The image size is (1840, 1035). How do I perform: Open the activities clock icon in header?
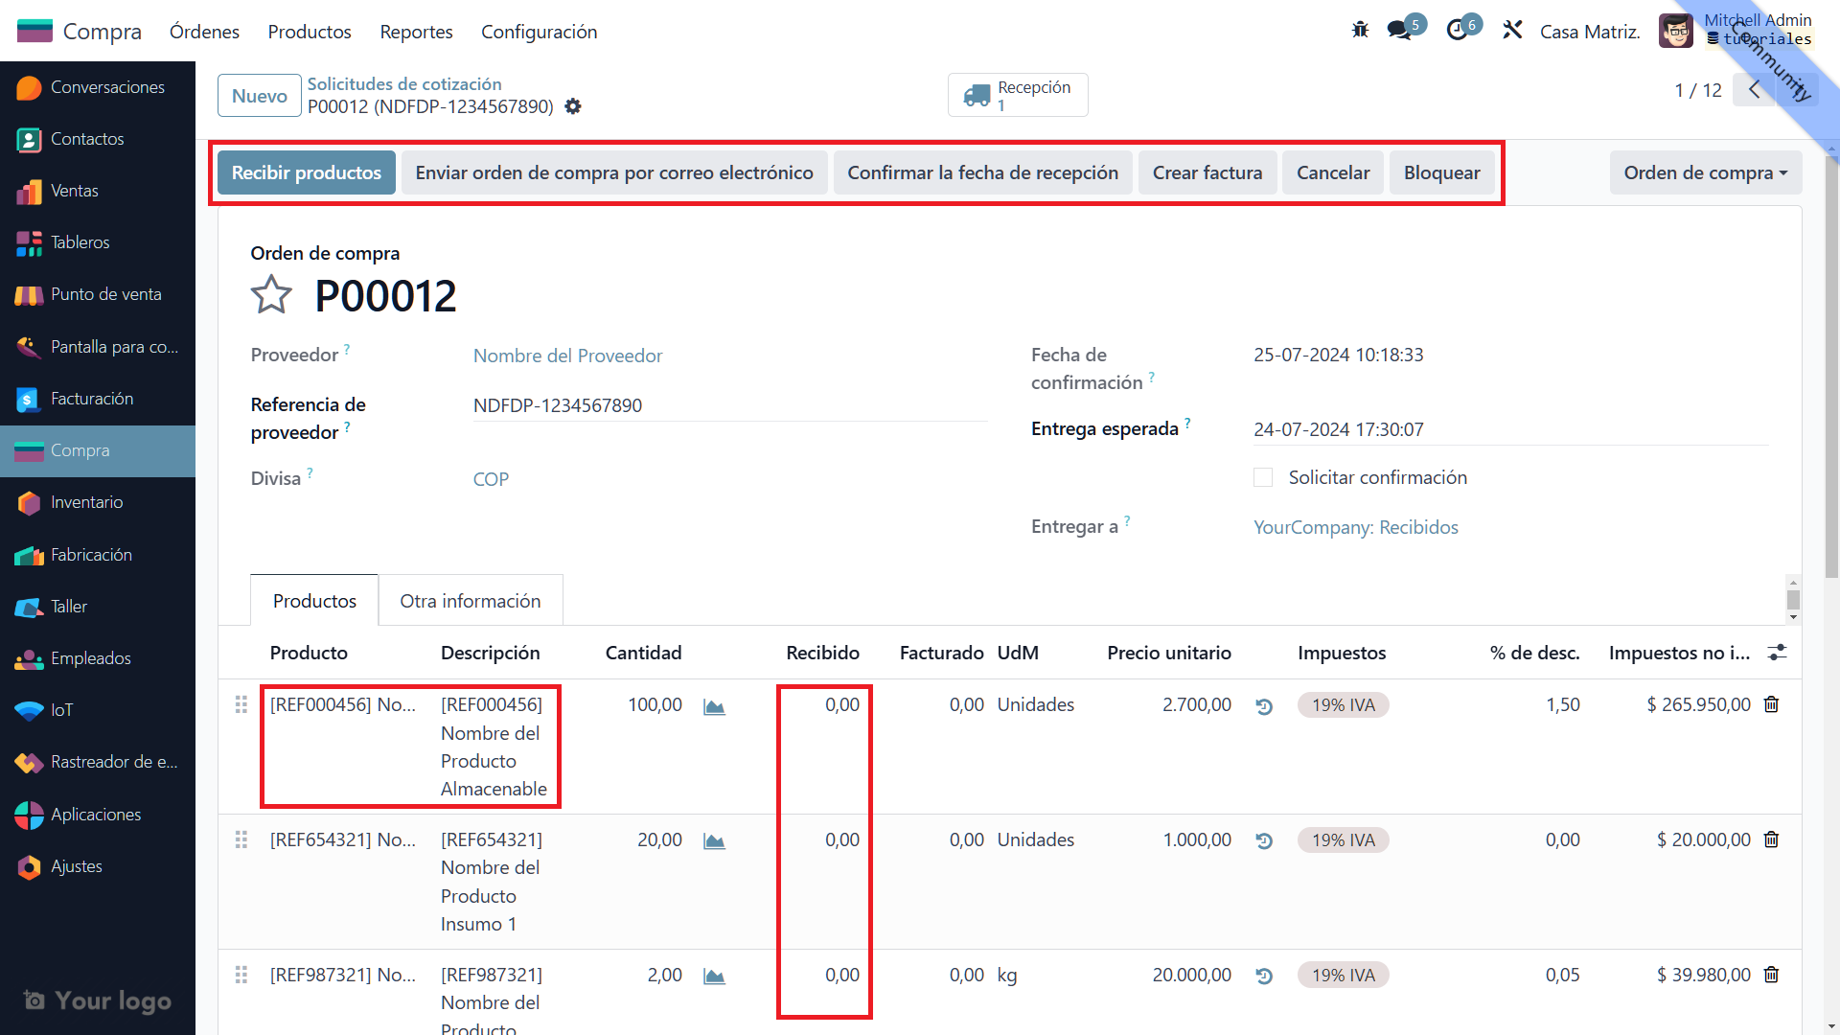(x=1458, y=31)
